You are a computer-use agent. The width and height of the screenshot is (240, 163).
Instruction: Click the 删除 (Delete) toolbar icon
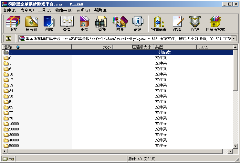click(x=84, y=24)
